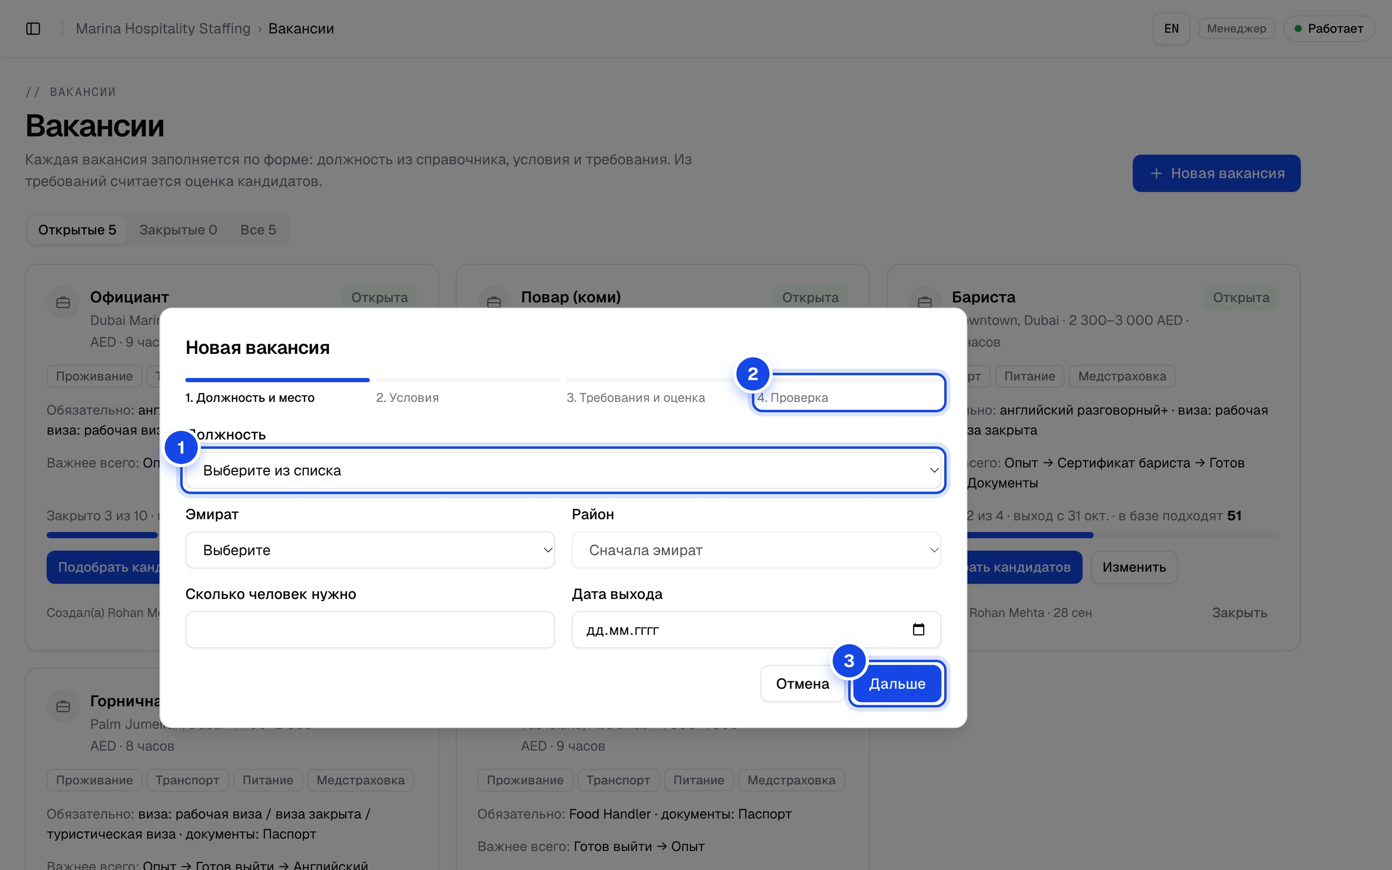Expand the Эмират dropdown
The height and width of the screenshot is (870, 1392).
(x=370, y=550)
